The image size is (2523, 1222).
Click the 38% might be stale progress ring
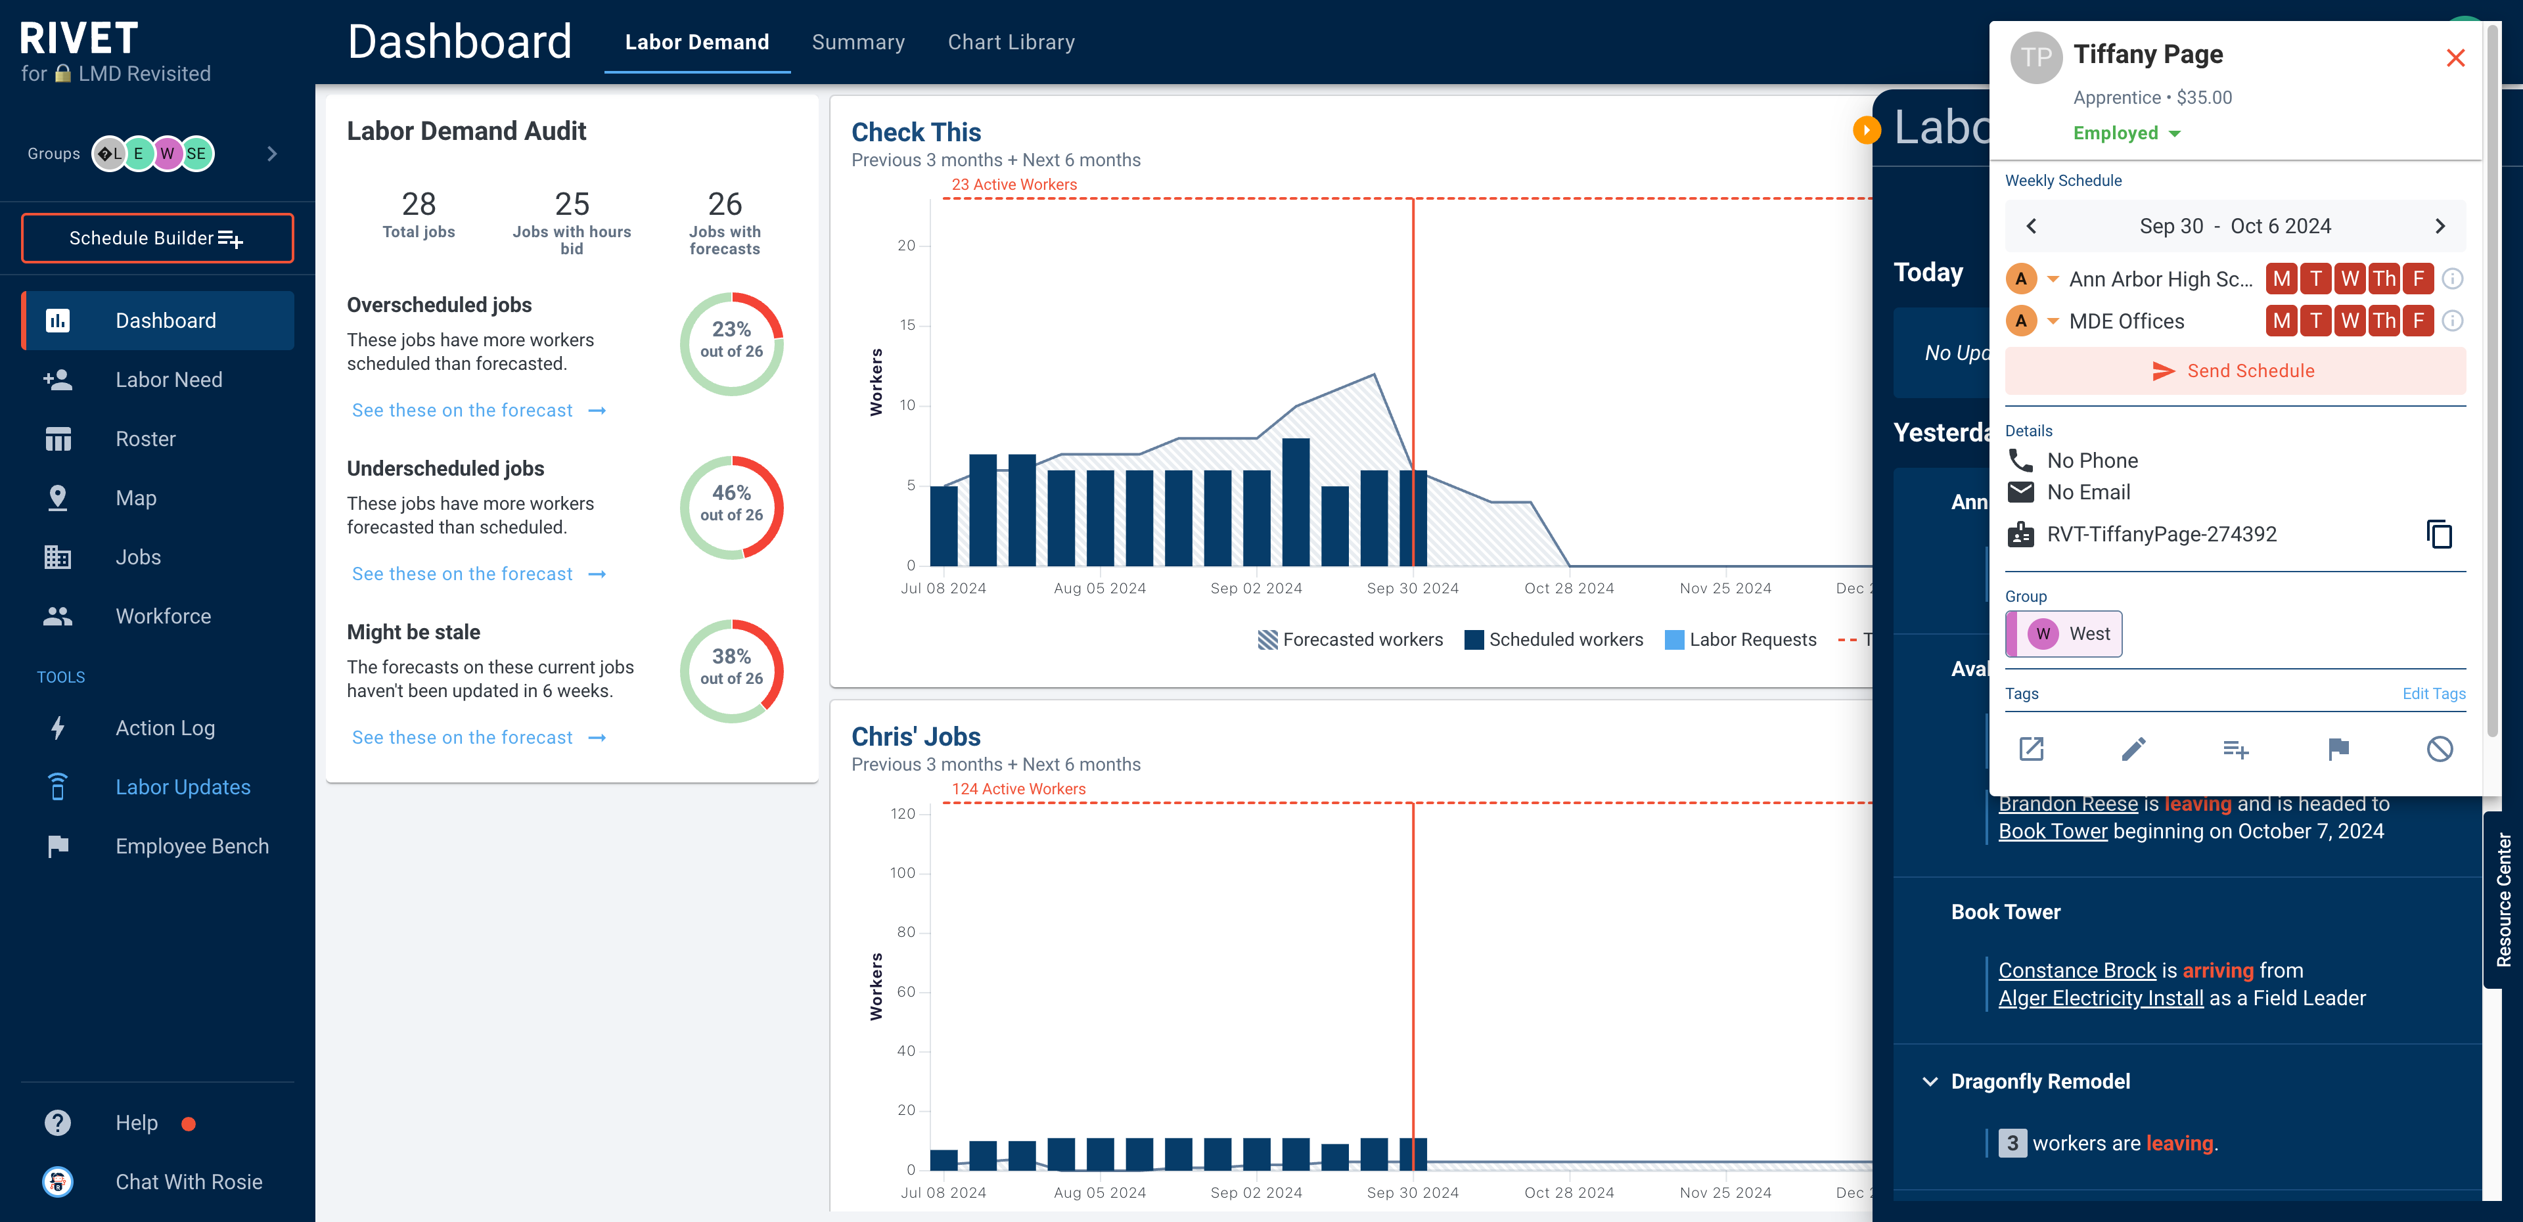(732, 671)
